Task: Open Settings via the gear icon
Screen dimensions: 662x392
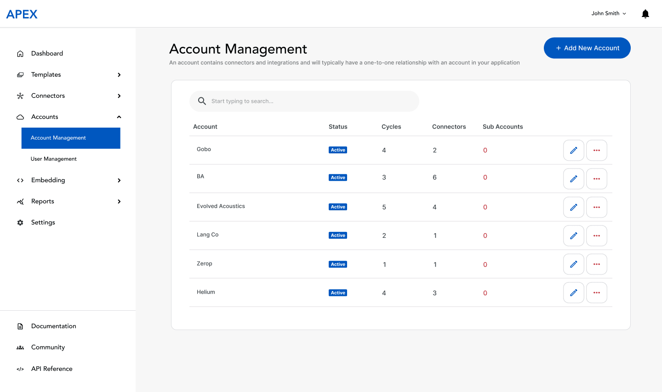Action: 20,222
